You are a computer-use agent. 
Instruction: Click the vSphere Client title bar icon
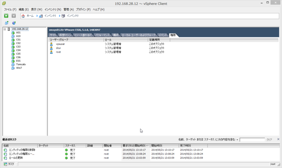pos(4,3)
